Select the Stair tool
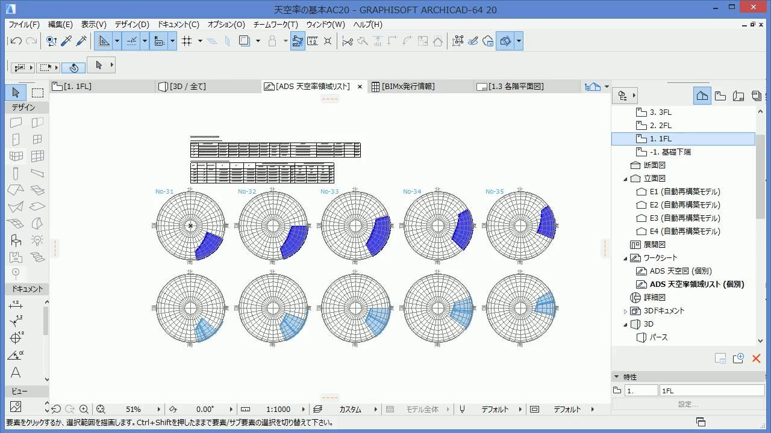Screen dimensions: 771x433 click(37, 257)
